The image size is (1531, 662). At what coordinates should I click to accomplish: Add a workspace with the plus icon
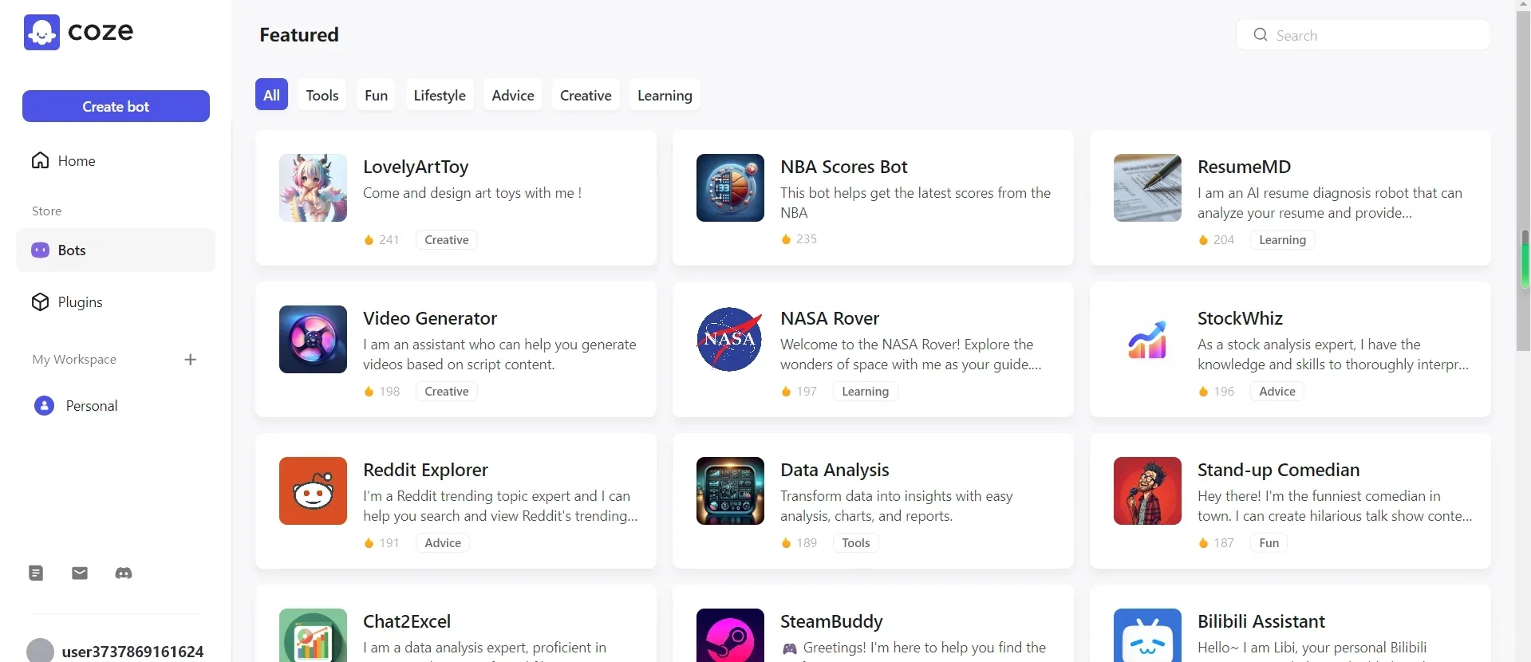191,360
